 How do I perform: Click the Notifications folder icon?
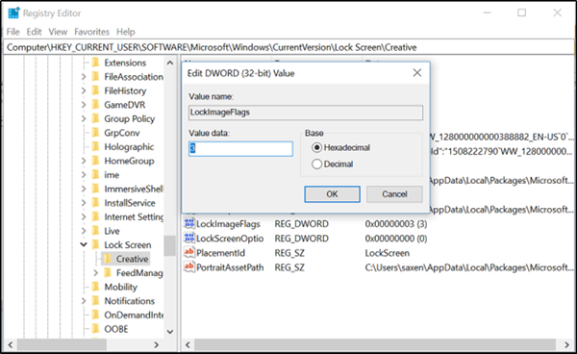click(95, 300)
